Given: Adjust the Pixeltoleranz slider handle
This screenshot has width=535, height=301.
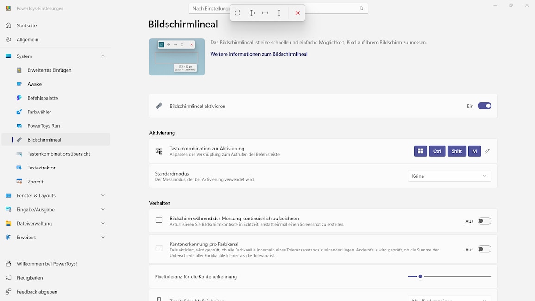Looking at the screenshot, I should coord(420,276).
